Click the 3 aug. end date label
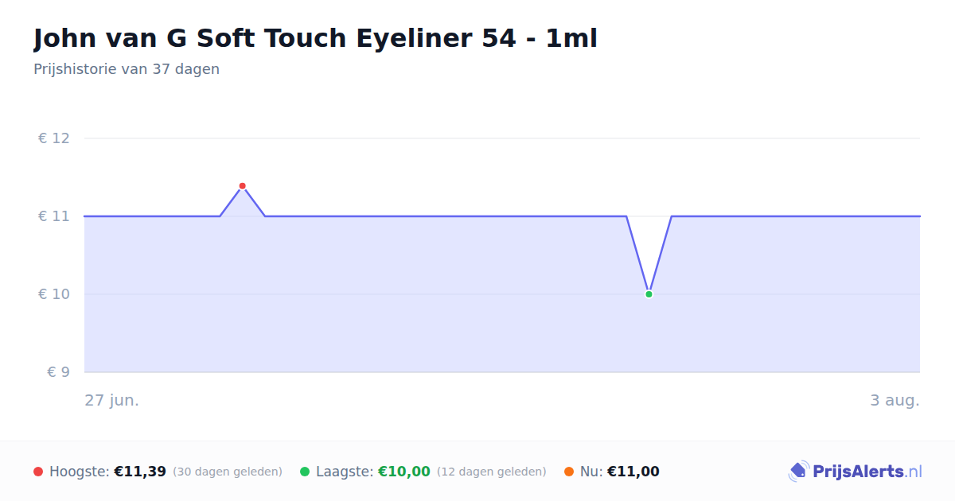955x501 pixels. click(895, 400)
